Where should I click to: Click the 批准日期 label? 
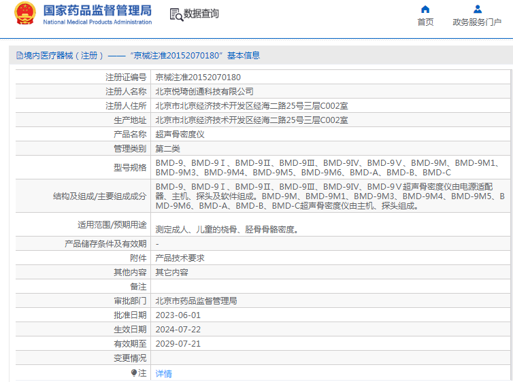click(x=130, y=315)
